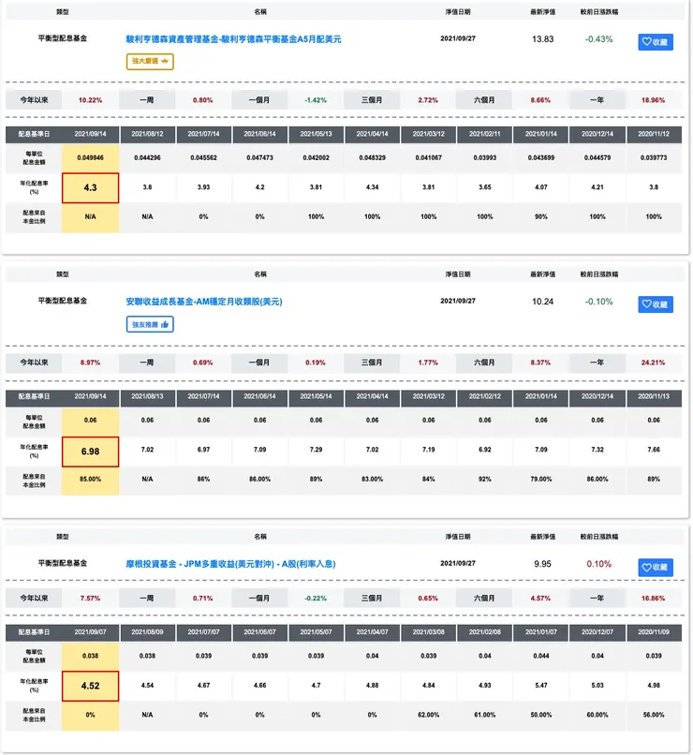Click the latest NAV value 10.24
Viewport: 693px width, 755px height.
coord(542,302)
